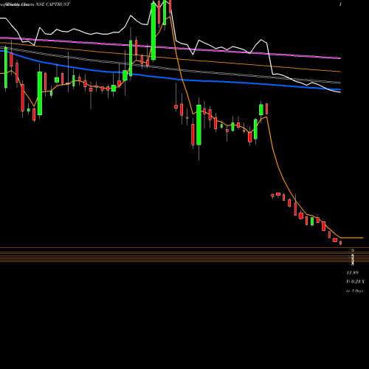Image resolution: width=369 pixels, height=369 pixels.
Task: Click the only green candle in the final downtrend
Action: pos(312,221)
